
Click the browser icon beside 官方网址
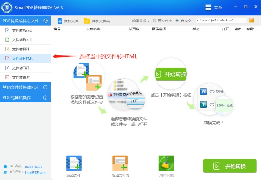(5, 172)
